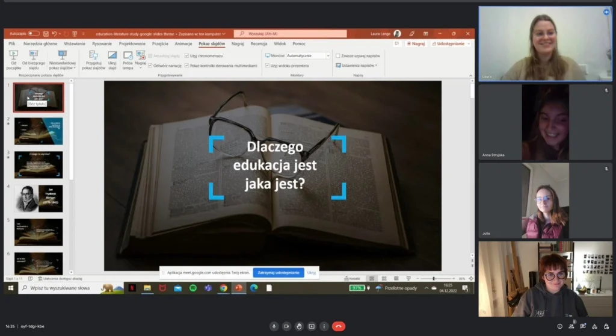Expand Ustawienia napisów dropdown
This screenshot has width=616, height=336.
pyautogui.click(x=359, y=65)
